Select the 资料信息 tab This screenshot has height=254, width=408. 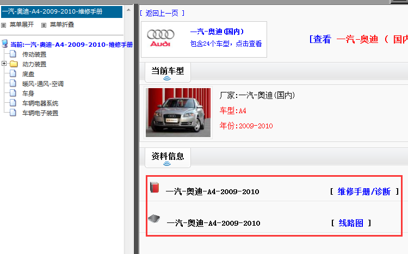pyautogui.click(x=168, y=157)
